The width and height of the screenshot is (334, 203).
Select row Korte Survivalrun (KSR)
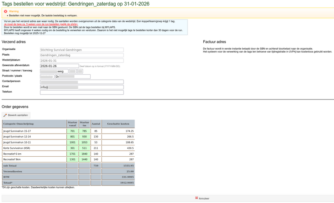pyautogui.click(x=68, y=148)
